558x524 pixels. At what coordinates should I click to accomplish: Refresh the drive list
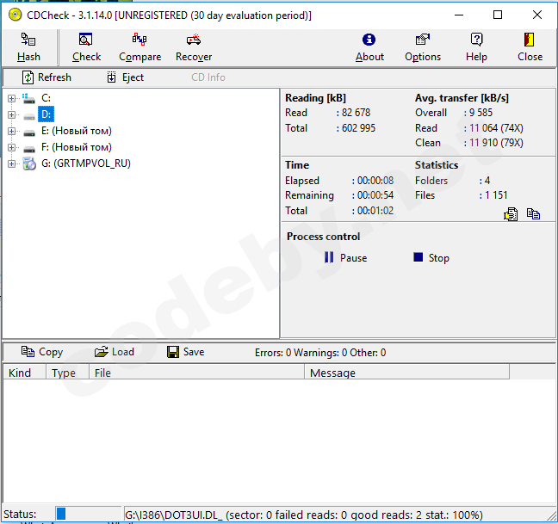click(x=46, y=77)
